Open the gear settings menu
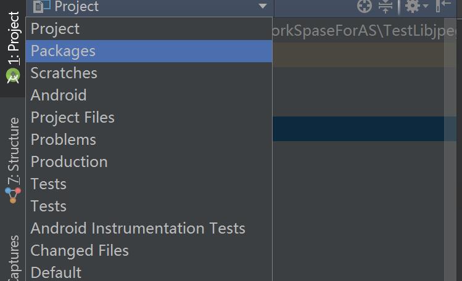462x281 pixels. (x=413, y=6)
